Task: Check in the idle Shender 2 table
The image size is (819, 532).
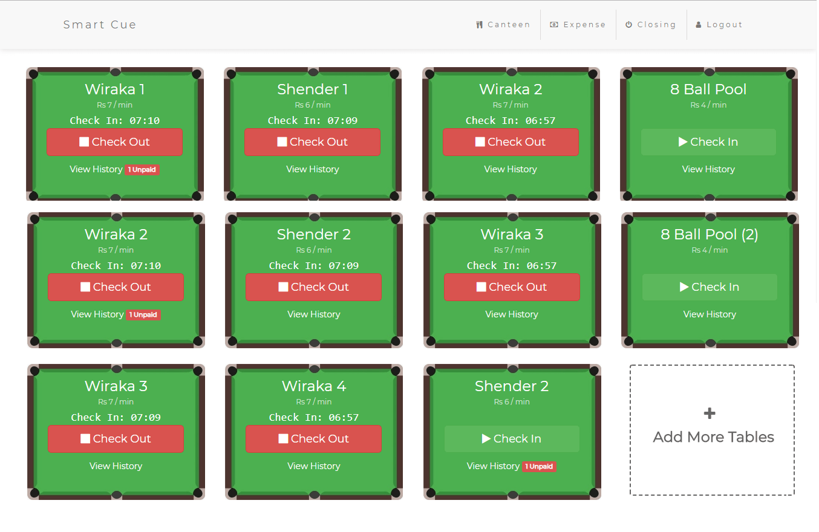Action: [512, 439]
